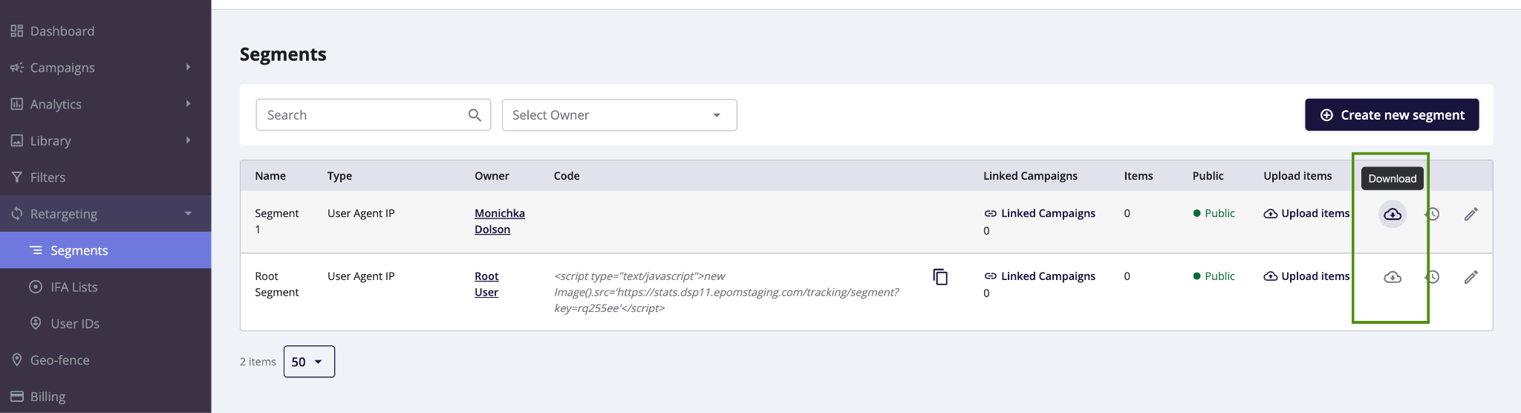
Task: Expand the Analytics submenu arrow
Action: [188, 103]
